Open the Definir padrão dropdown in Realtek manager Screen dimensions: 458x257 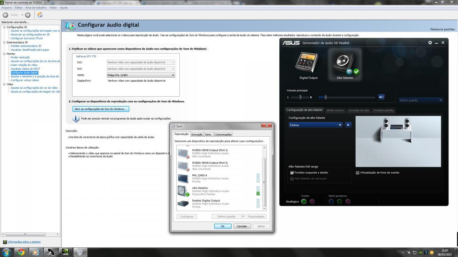(421, 100)
